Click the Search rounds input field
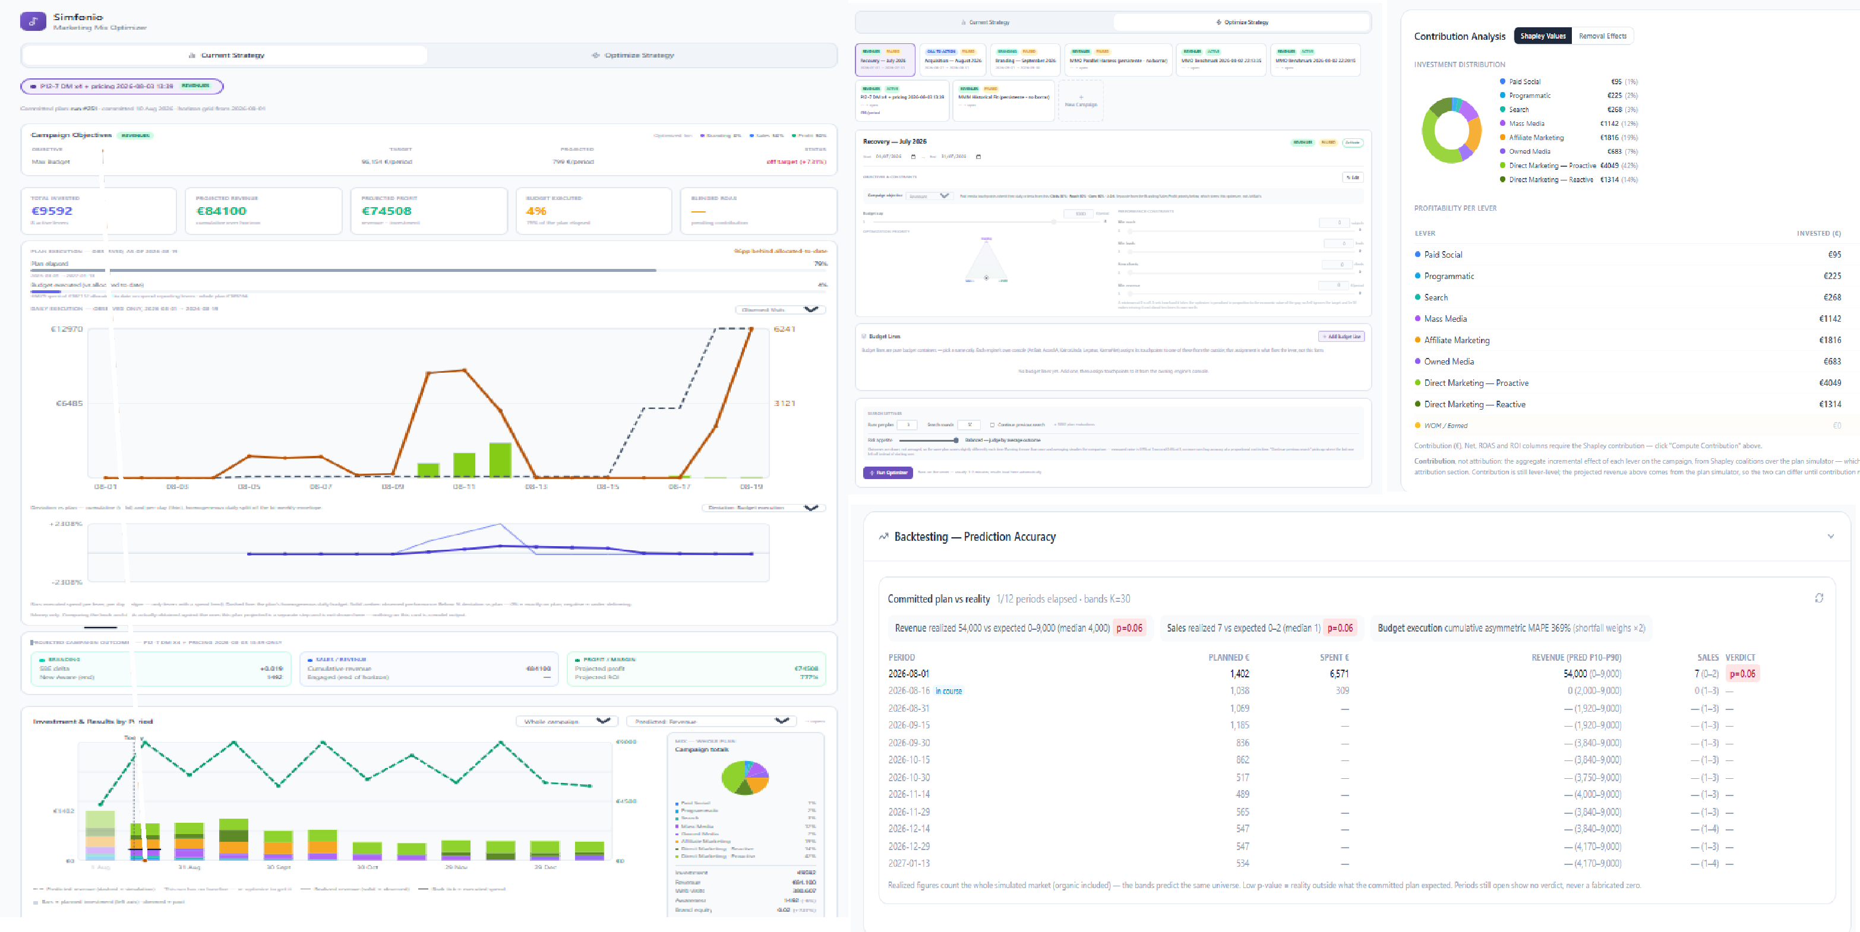The width and height of the screenshot is (1860, 932). tap(969, 425)
